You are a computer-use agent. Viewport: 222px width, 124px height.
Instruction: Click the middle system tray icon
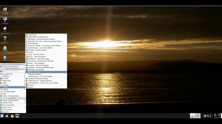(x=208, y=116)
